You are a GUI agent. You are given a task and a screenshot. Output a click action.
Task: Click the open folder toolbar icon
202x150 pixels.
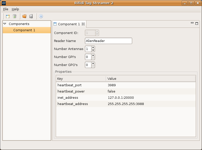coord(24,16)
